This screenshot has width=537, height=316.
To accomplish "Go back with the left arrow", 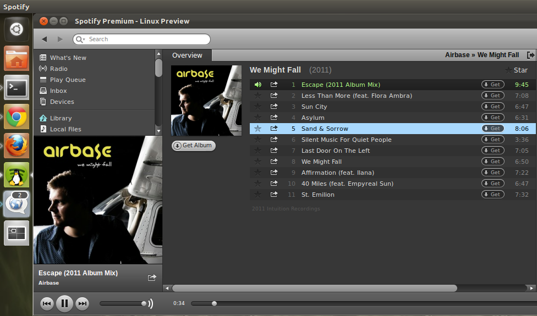I will tap(44, 40).
